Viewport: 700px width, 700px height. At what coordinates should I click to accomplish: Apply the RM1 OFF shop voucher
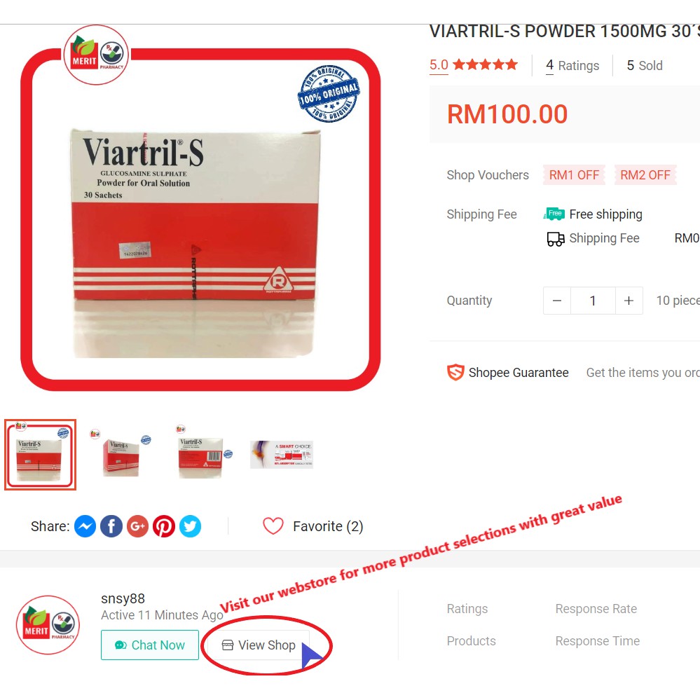(x=574, y=175)
